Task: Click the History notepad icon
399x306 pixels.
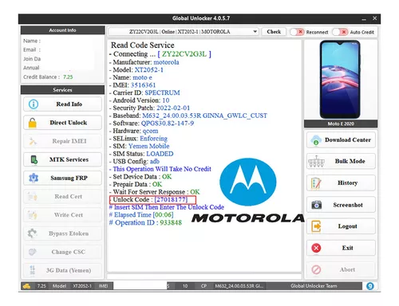Action: coord(316,183)
